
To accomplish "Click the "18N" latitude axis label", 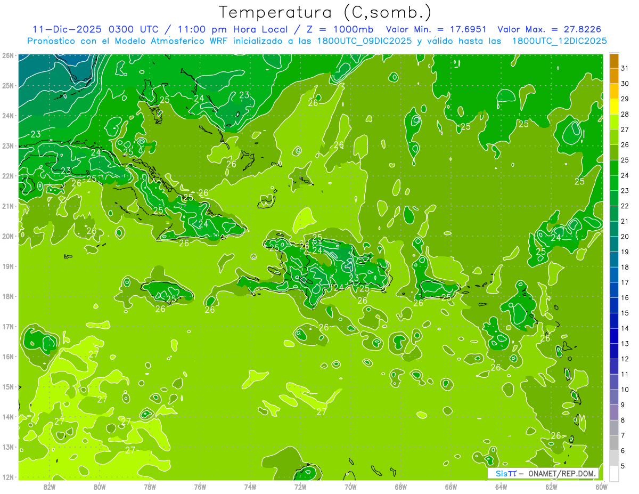I will (7, 296).
